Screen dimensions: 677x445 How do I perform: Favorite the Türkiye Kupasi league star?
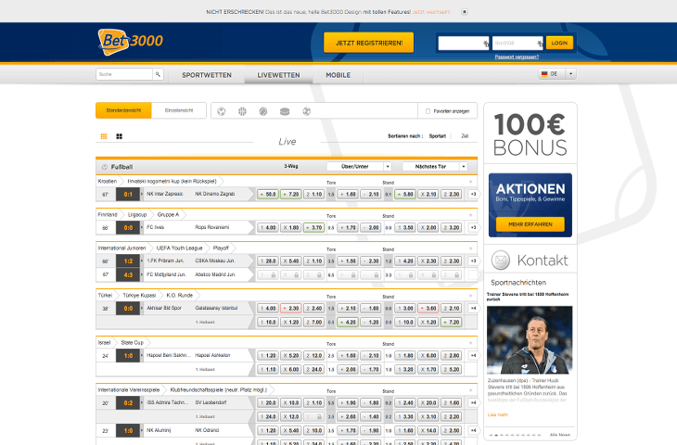(470, 296)
